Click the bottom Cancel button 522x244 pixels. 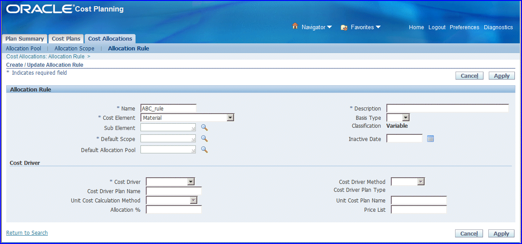click(469, 233)
